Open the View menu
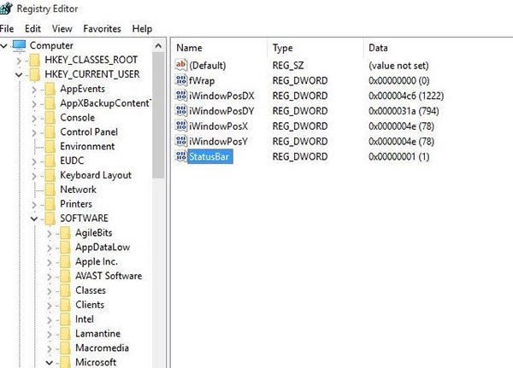The height and width of the screenshot is (368, 513). [61, 28]
